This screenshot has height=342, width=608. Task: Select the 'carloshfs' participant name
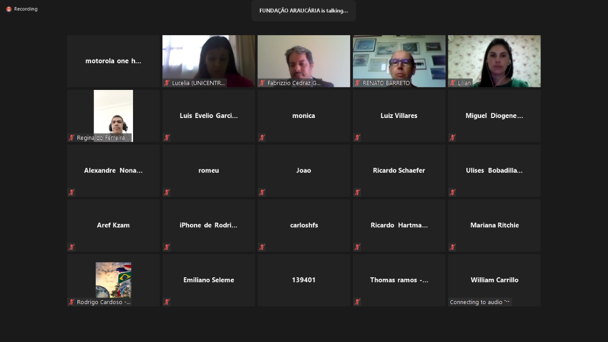tap(304, 225)
